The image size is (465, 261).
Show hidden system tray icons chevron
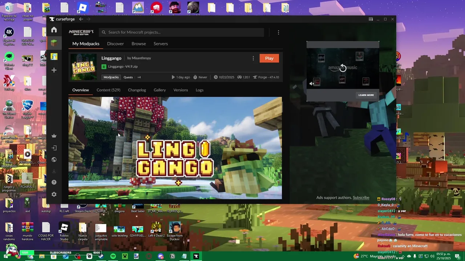pos(403,256)
